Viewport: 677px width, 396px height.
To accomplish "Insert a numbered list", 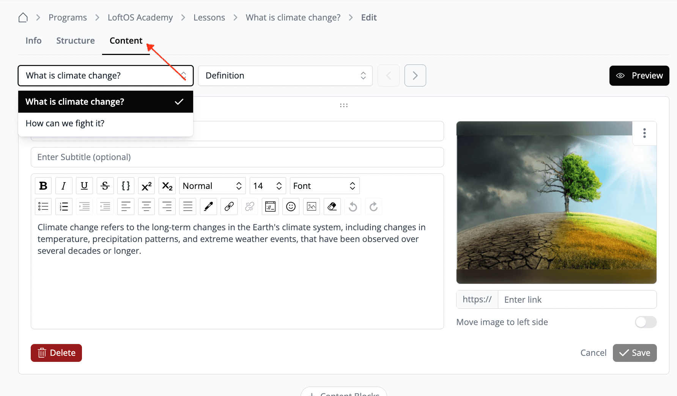I will tap(64, 207).
